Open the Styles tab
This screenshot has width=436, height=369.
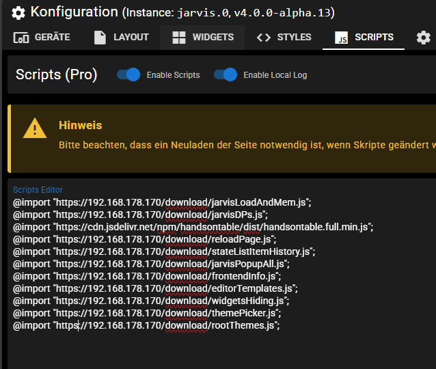pos(294,38)
